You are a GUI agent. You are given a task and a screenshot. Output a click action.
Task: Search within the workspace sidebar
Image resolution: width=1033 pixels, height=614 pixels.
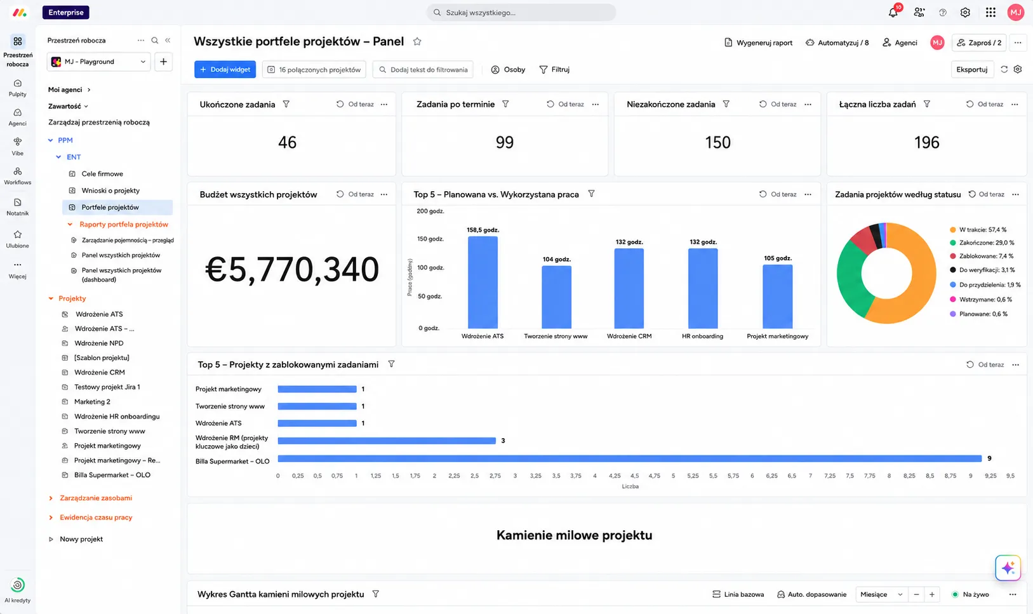point(155,40)
